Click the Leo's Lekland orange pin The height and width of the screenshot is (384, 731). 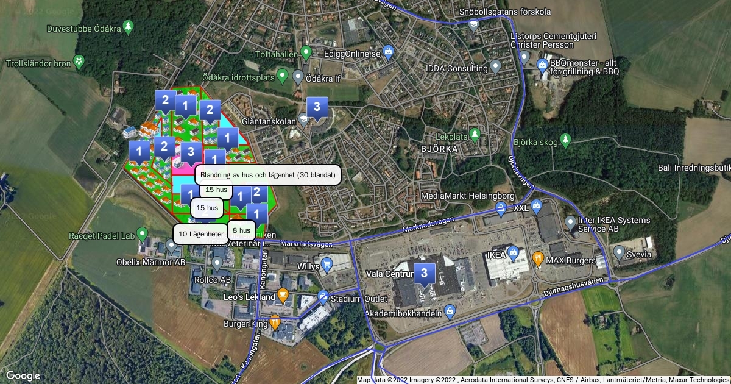tap(283, 296)
